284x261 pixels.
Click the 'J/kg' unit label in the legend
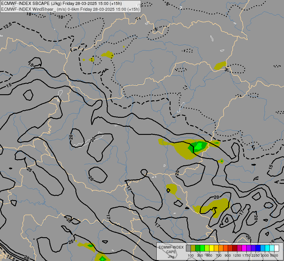tap(171, 257)
